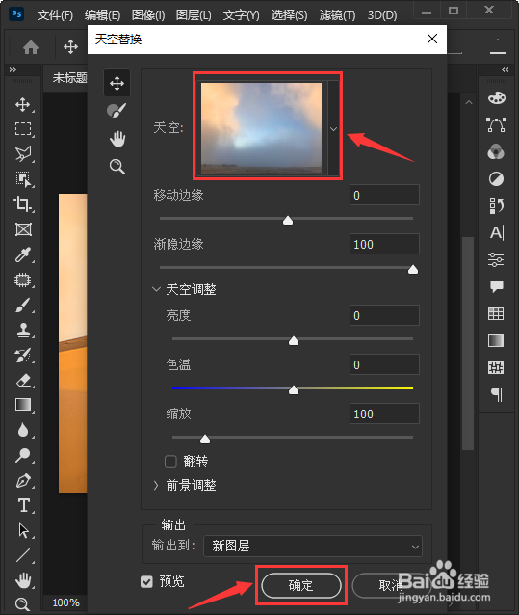Open the Paragraph panel icon
The image size is (519, 615).
pos(496,394)
